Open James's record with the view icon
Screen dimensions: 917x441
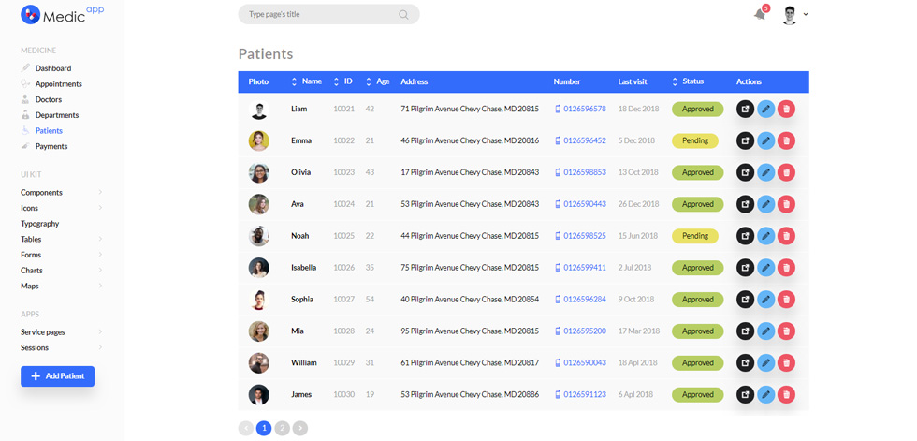745,394
